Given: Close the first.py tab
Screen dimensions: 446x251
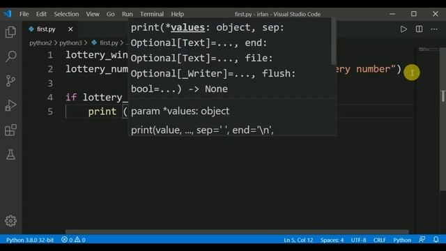Looking at the screenshot, I should coord(70,29).
